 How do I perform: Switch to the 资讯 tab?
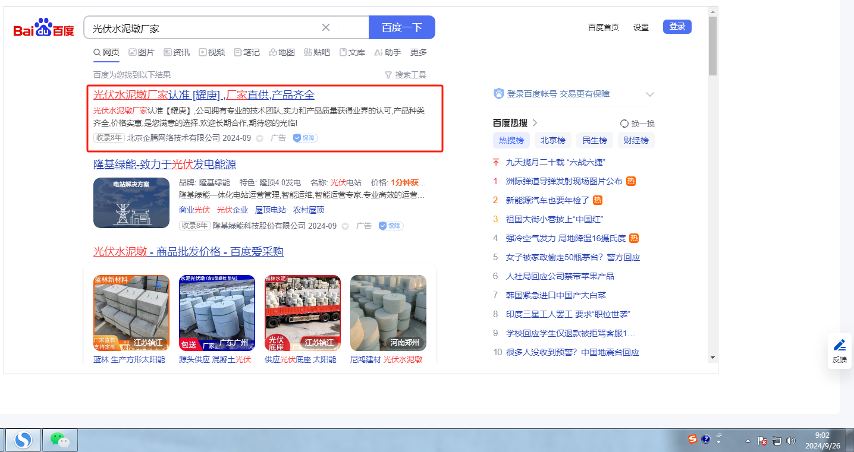click(177, 52)
